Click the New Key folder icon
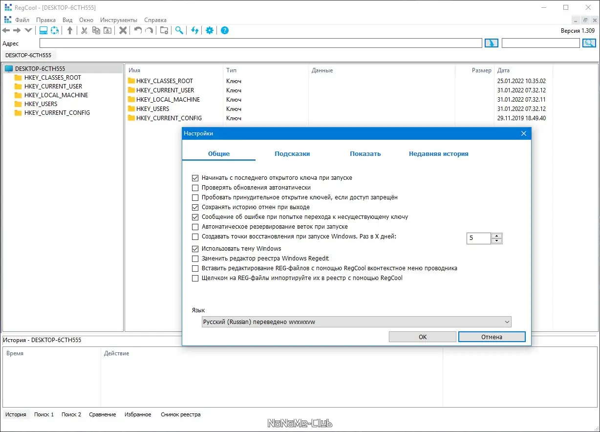The width and height of the screenshot is (600, 432). (x=164, y=30)
